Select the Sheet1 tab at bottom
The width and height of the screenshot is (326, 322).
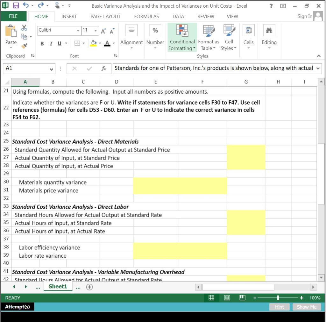tap(58, 286)
